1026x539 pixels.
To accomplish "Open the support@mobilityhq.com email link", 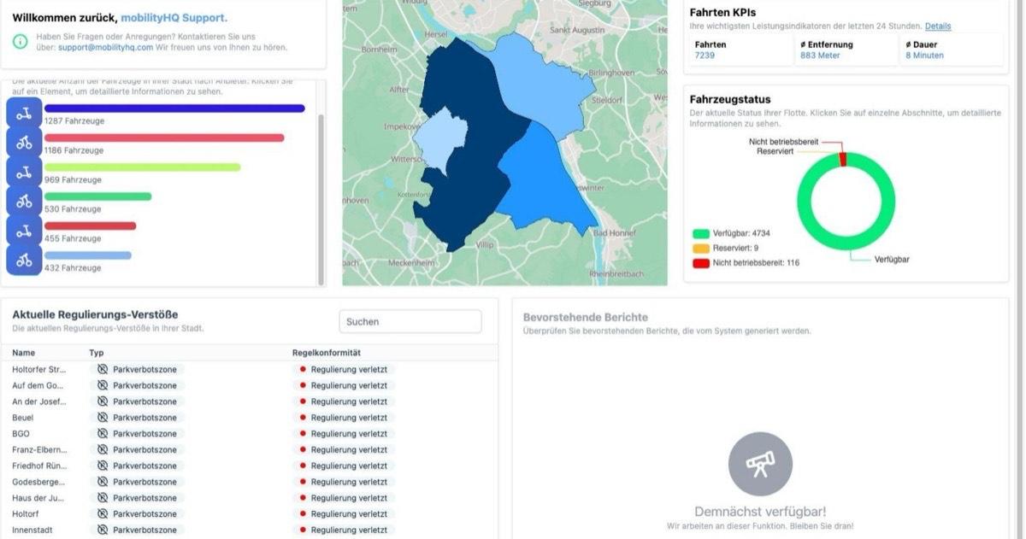I will [x=105, y=48].
